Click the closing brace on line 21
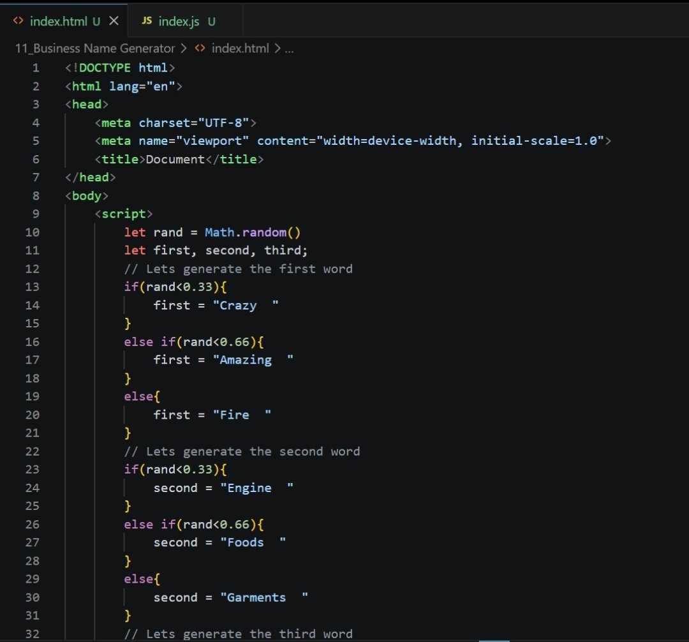 (x=128, y=433)
